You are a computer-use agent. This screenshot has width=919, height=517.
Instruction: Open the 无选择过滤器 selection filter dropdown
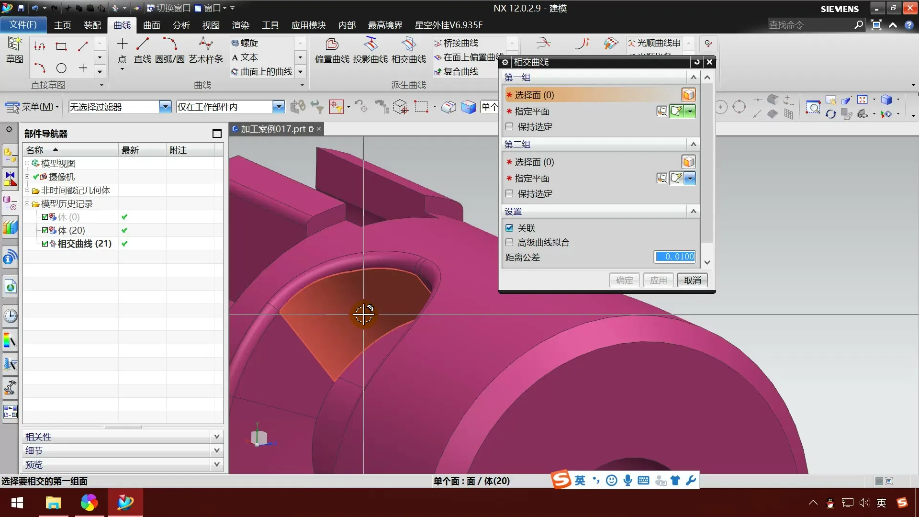(165, 106)
